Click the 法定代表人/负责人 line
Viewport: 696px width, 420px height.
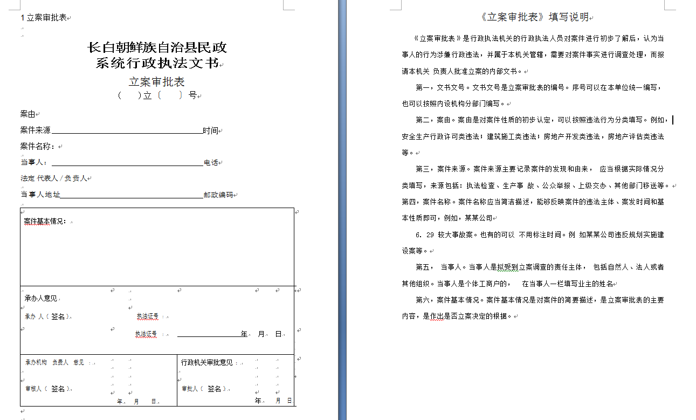pos(53,178)
